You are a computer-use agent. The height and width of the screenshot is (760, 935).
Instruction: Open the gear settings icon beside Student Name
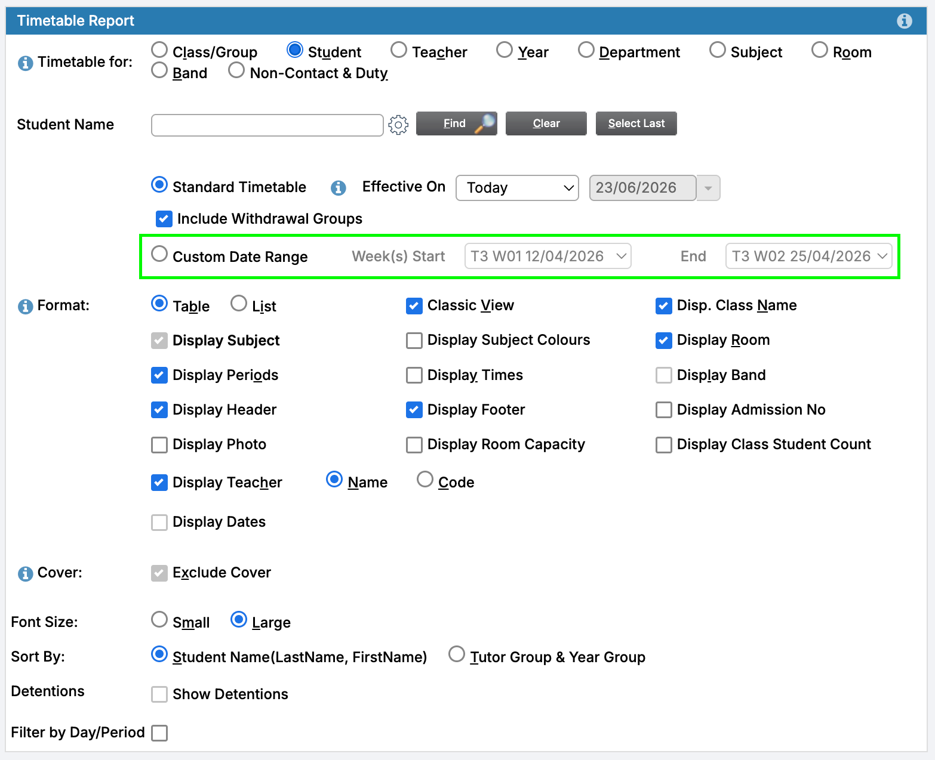coord(398,125)
